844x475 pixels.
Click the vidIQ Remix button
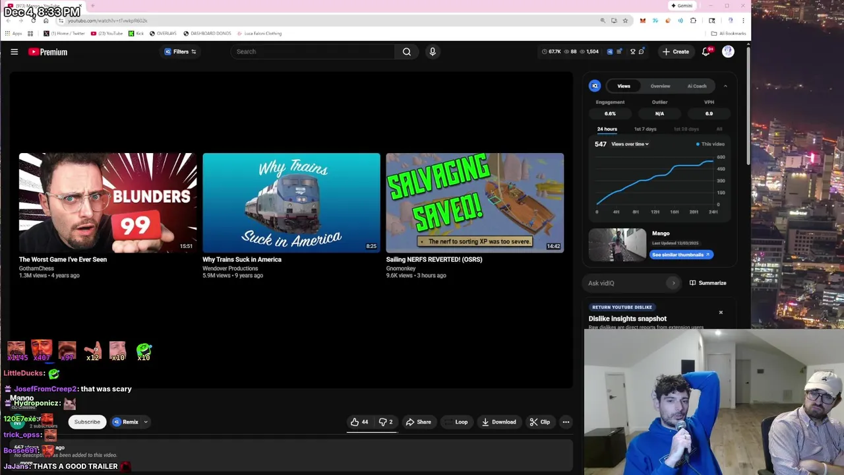125,422
